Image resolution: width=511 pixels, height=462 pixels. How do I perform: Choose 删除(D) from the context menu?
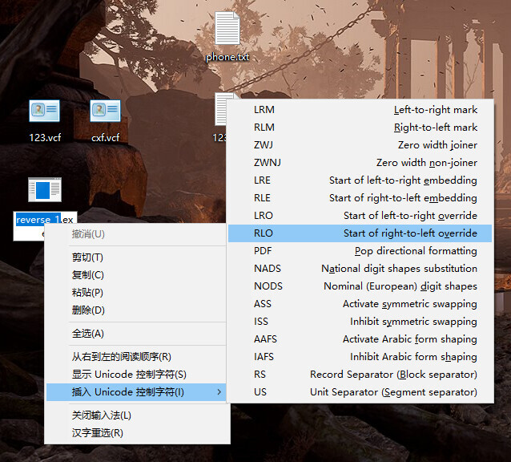[x=136, y=310]
